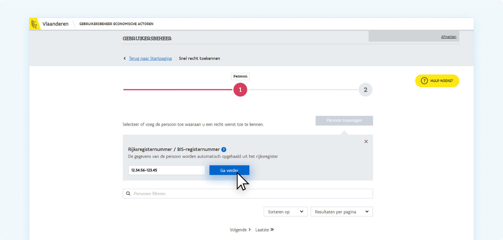Click the Ga verder button
Screen dimensions: 503x240
[229, 170]
